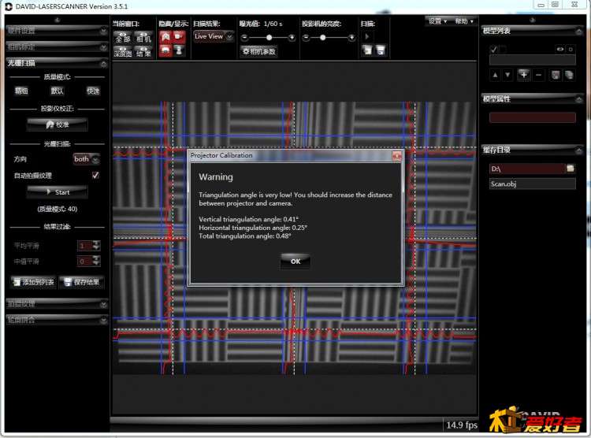Move model down with the down arrow
Screen dimensions: 591x438
coord(507,75)
